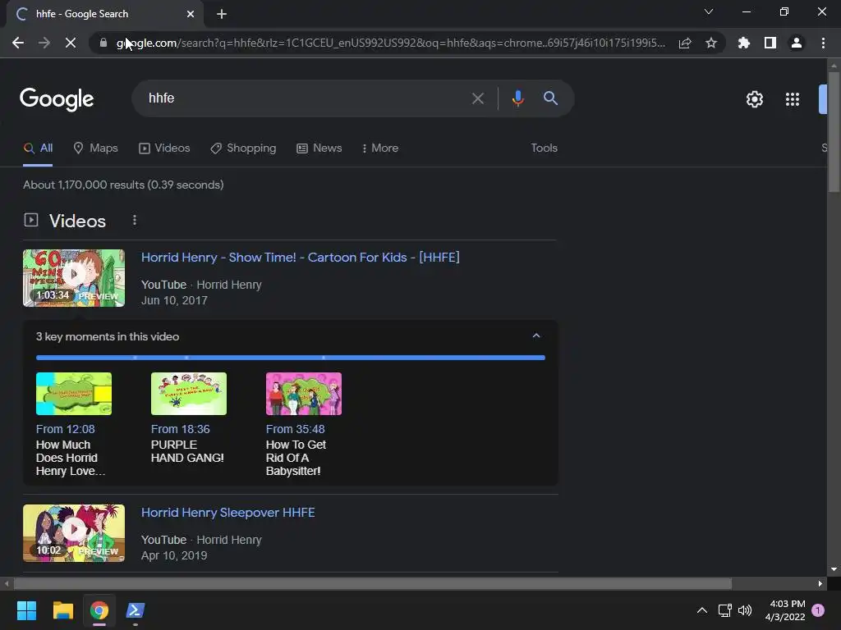Open the More search filters menu
Image resolution: width=841 pixels, height=630 pixels.
pos(380,148)
